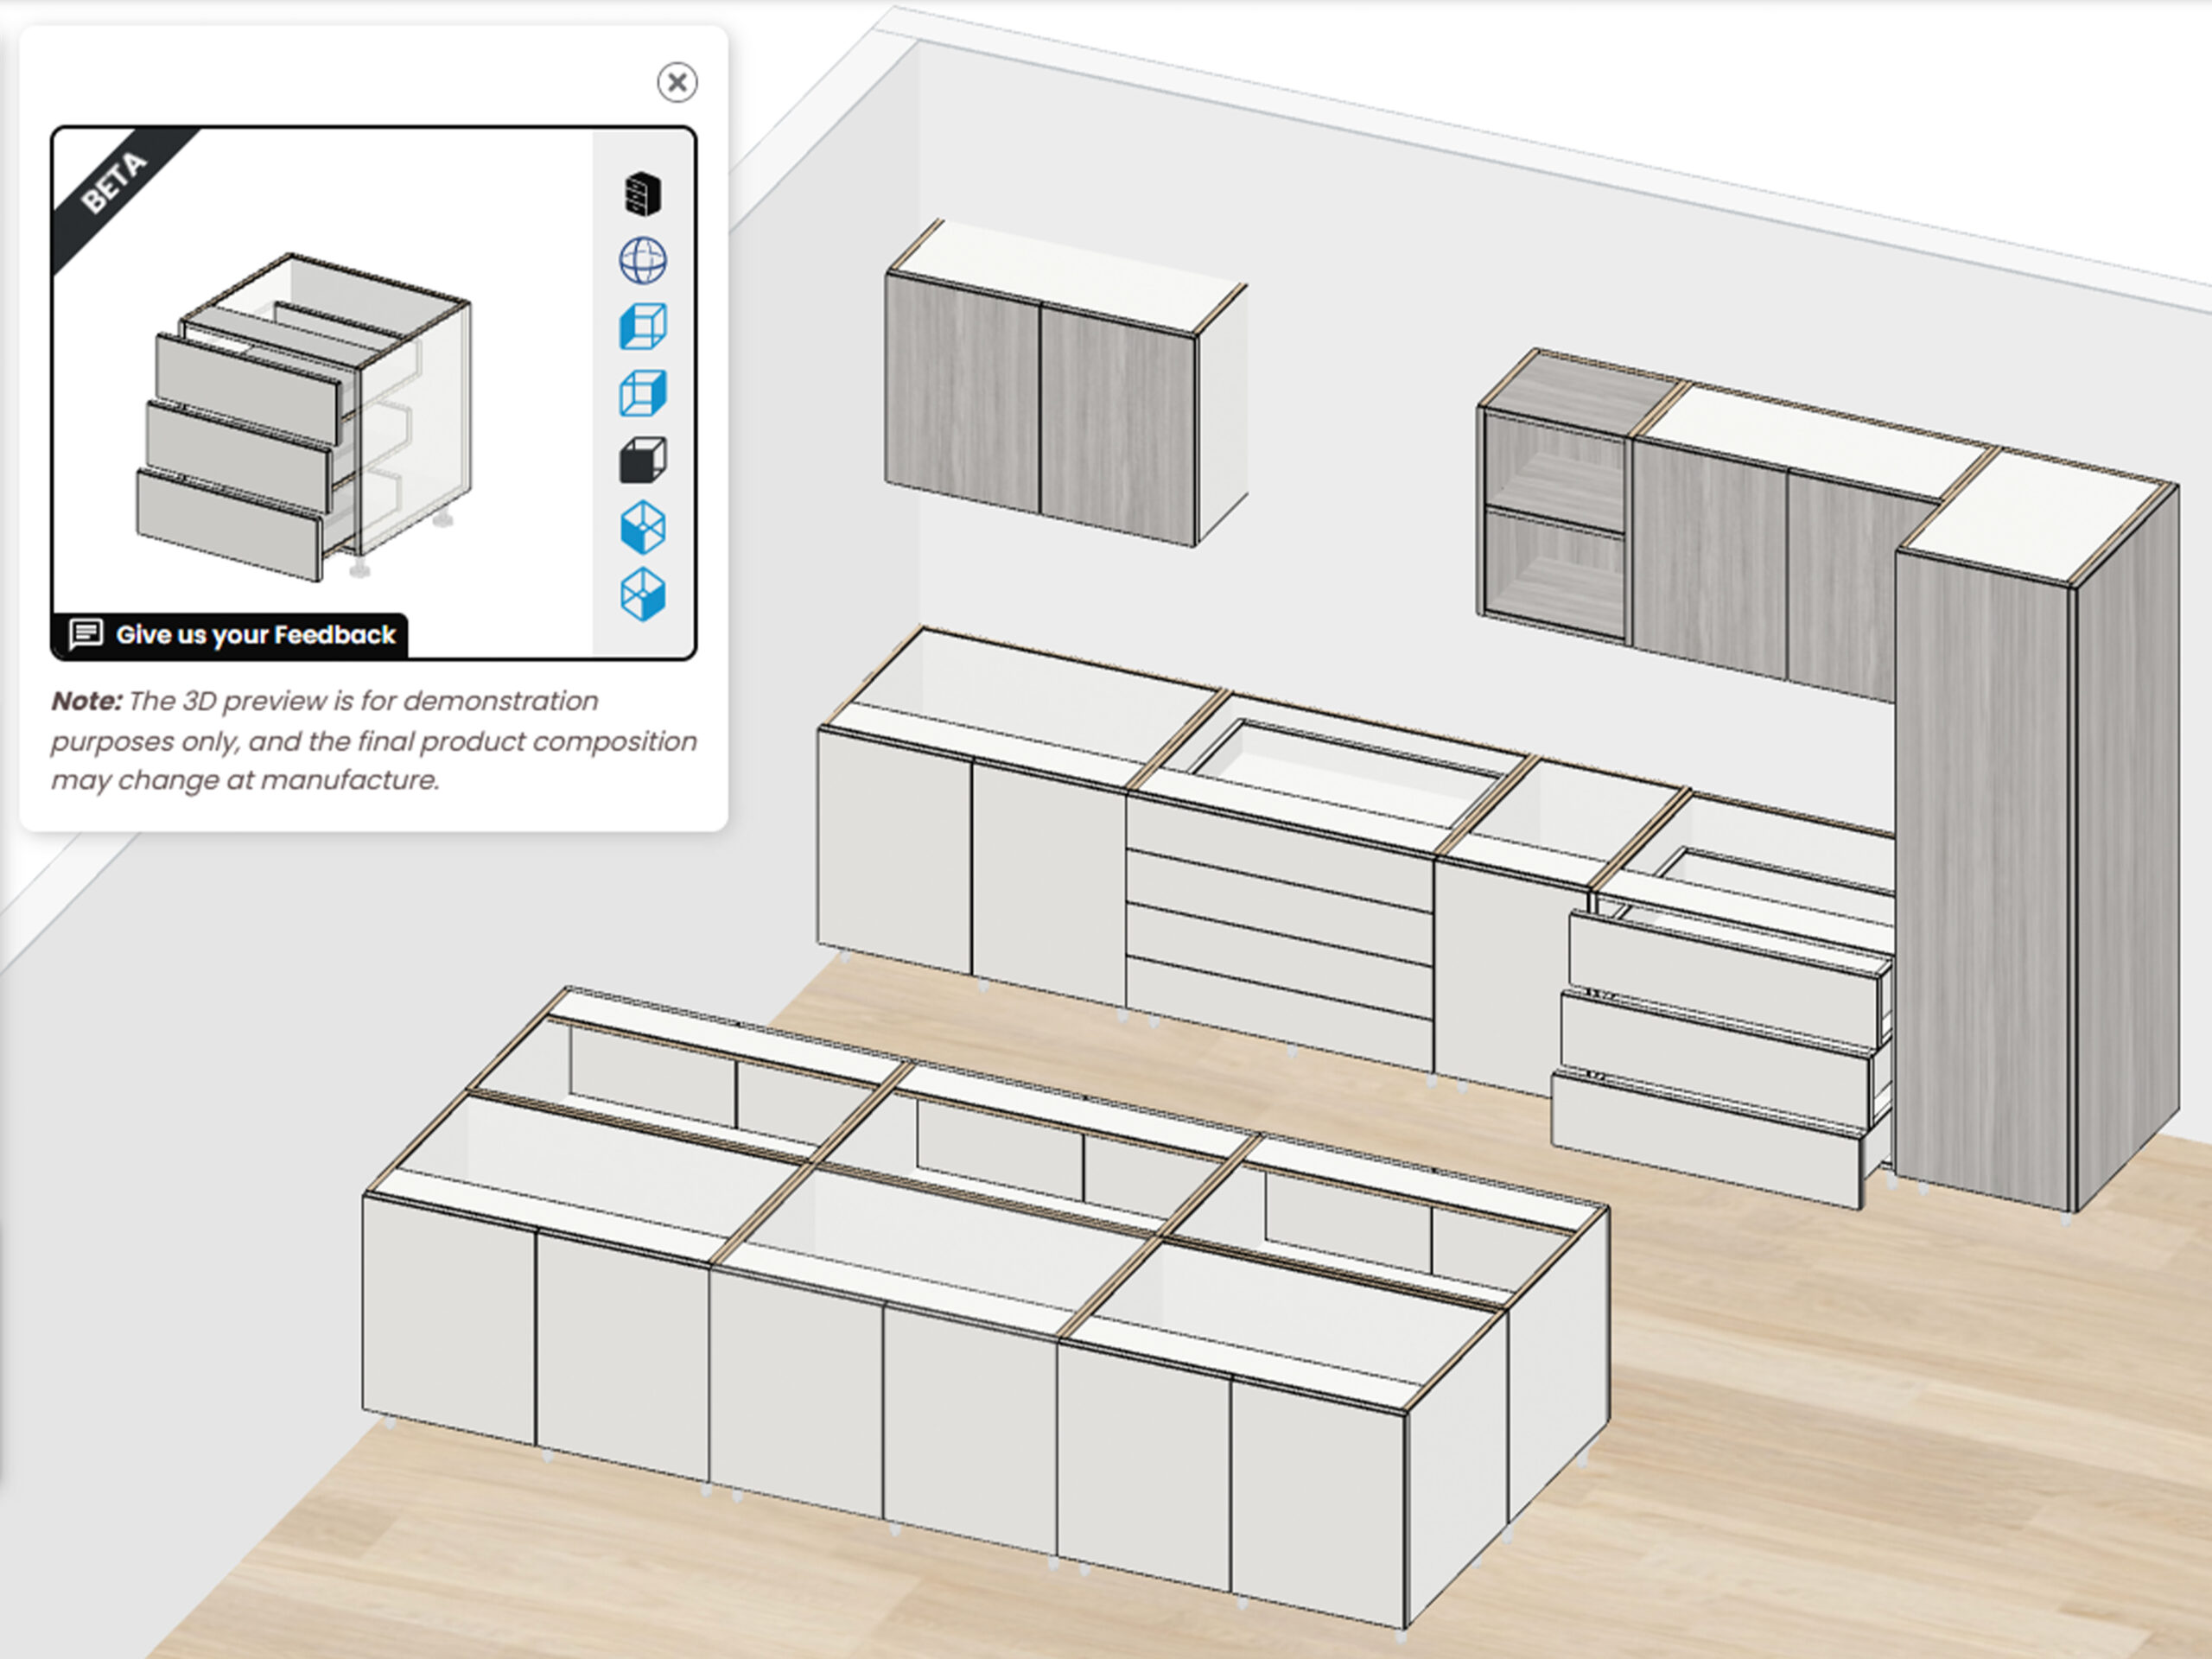
Task: Select the isometric right view cube icon
Action: click(643, 594)
